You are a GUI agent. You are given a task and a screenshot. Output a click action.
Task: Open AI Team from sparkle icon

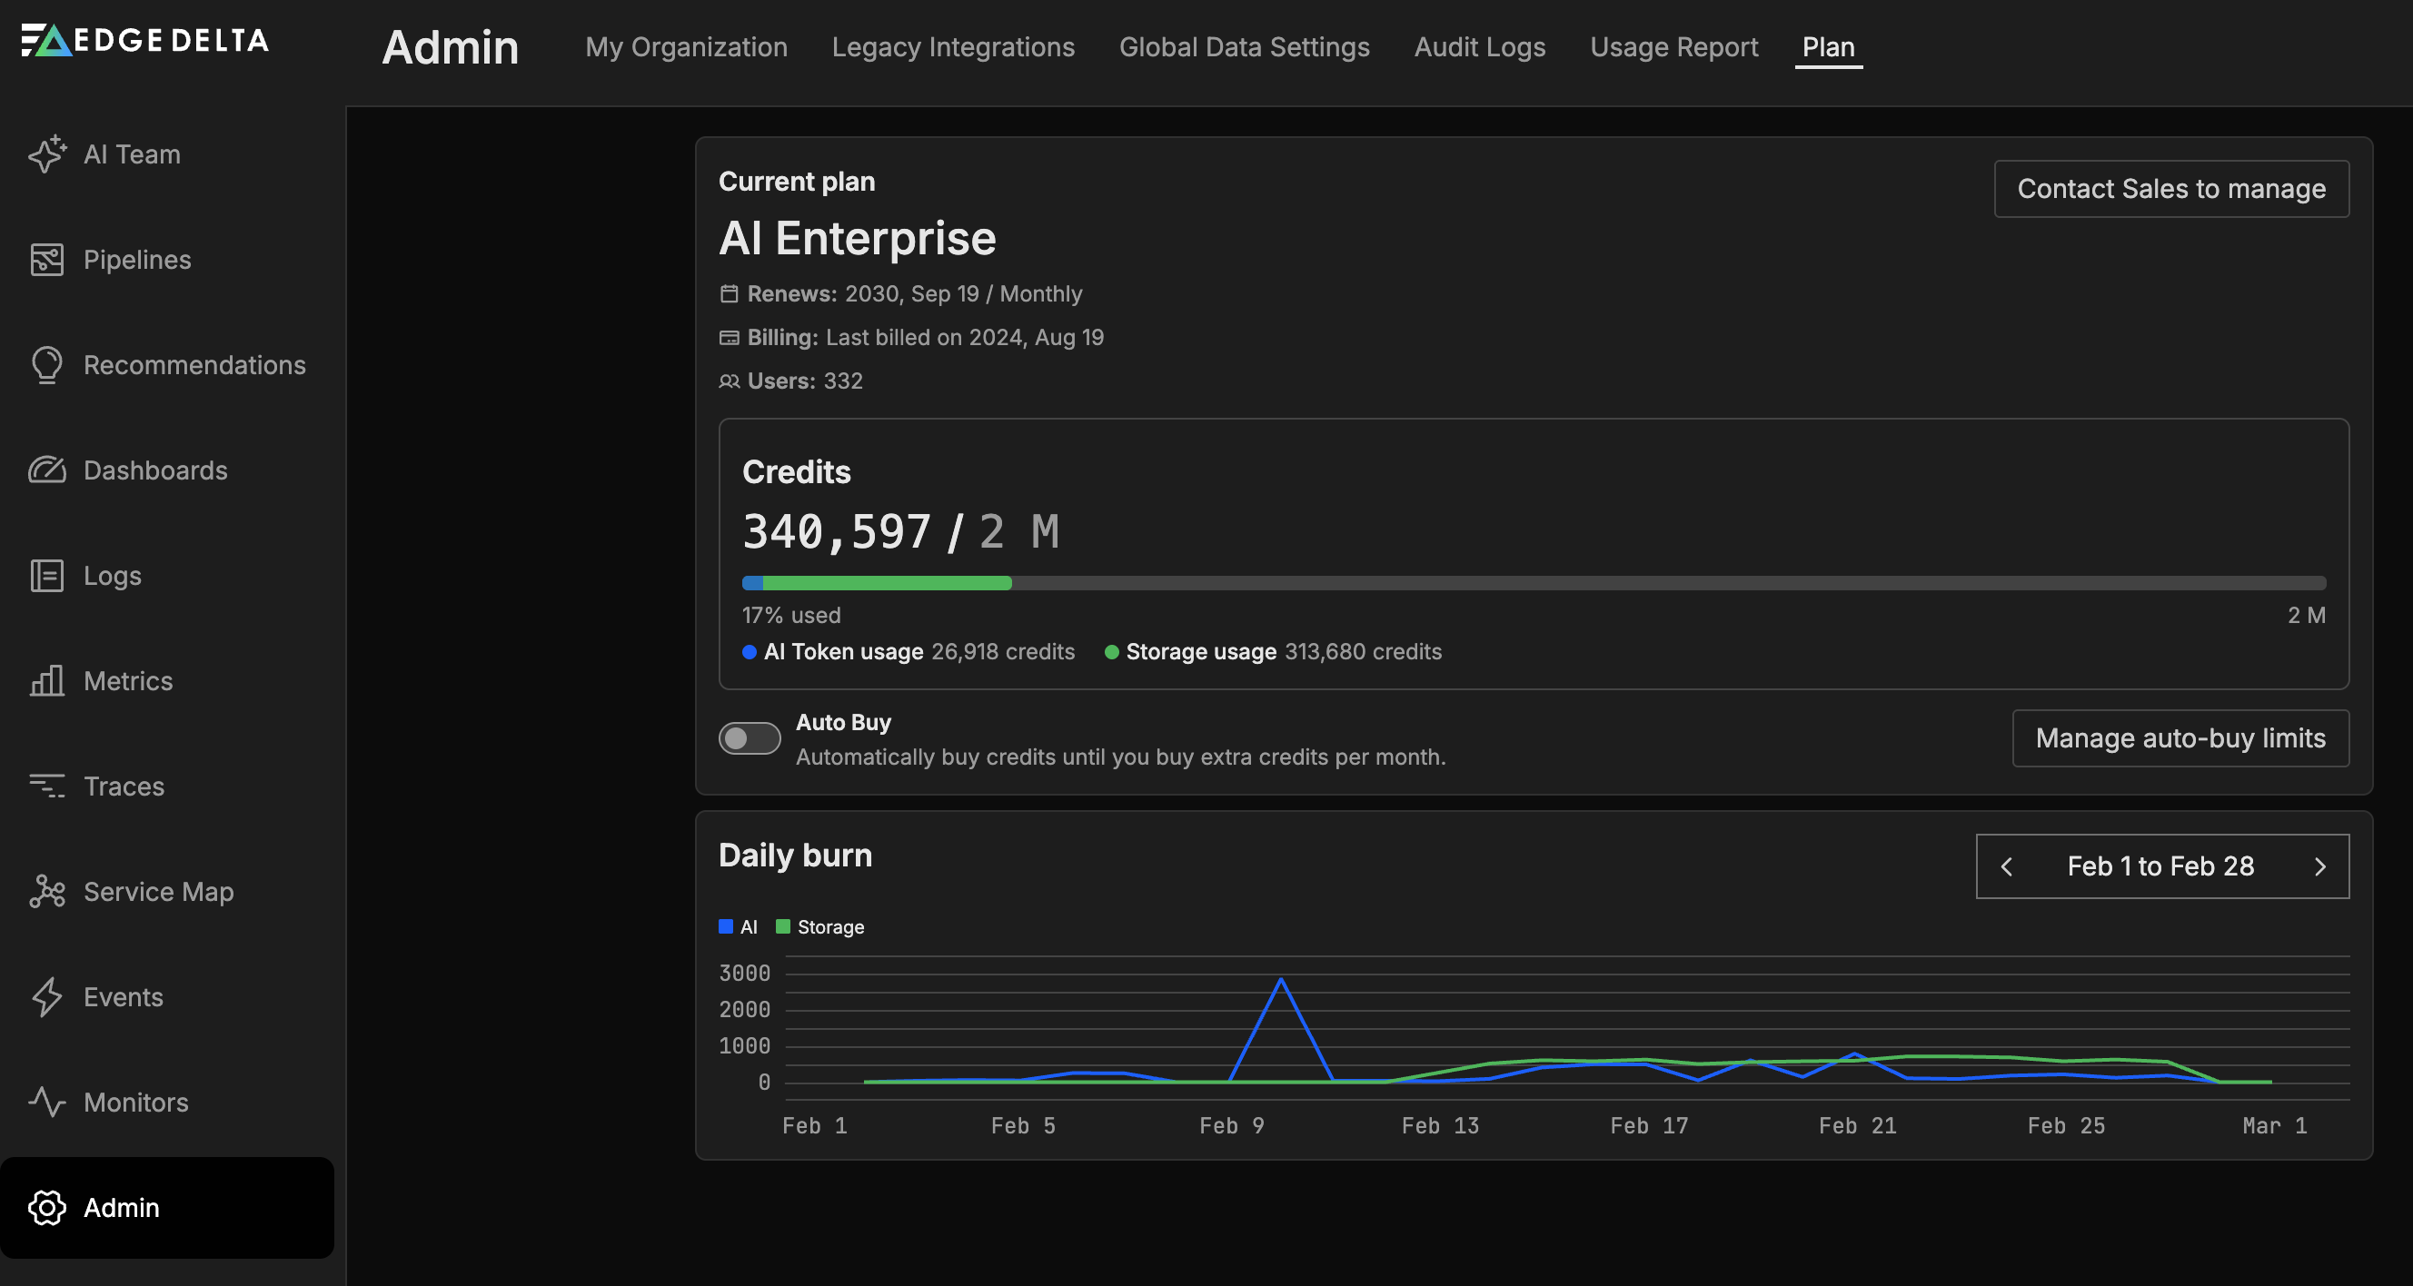pyautogui.click(x=47, y=154)
